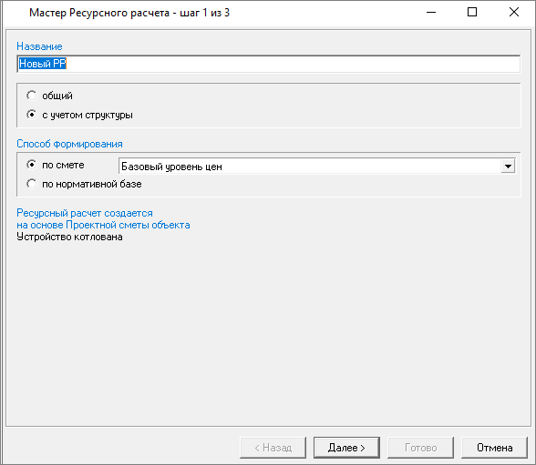Click the disabled "< Назад" button
Screen dimensions: 536x465
tap(273, 448)
